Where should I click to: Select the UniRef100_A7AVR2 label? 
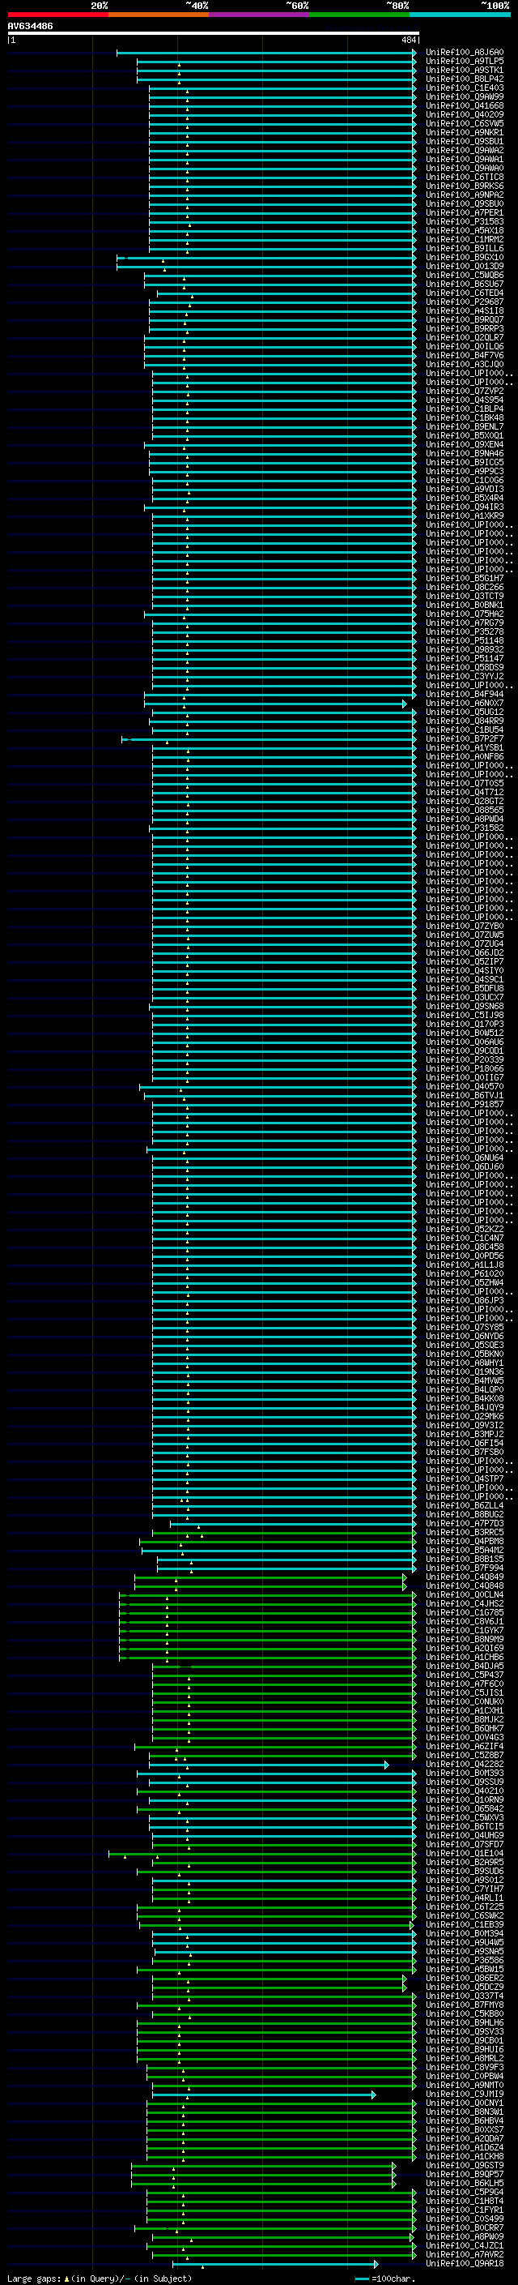point(465,2255)
